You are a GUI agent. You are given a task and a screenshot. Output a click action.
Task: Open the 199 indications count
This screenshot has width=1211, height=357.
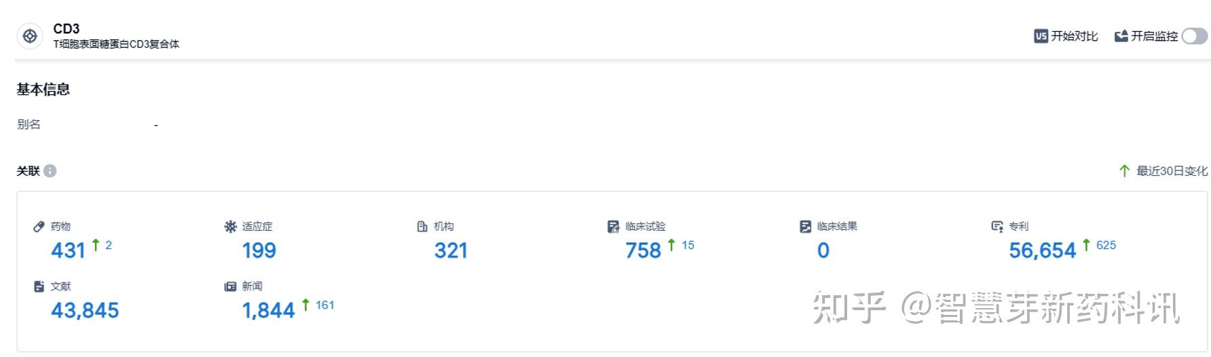tap(259, 250)
